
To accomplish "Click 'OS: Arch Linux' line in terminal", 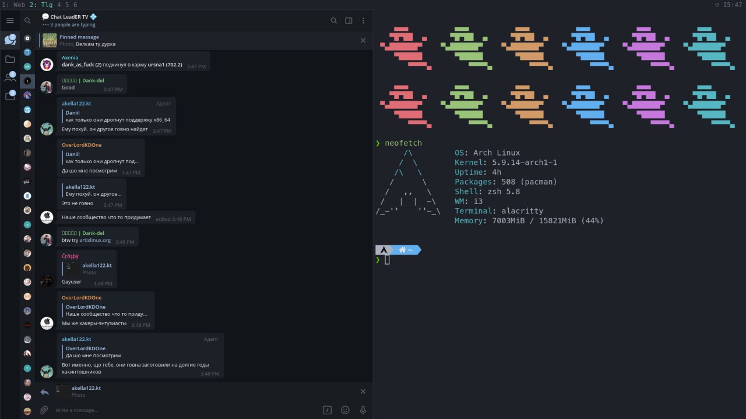I will tap(487, 153).
